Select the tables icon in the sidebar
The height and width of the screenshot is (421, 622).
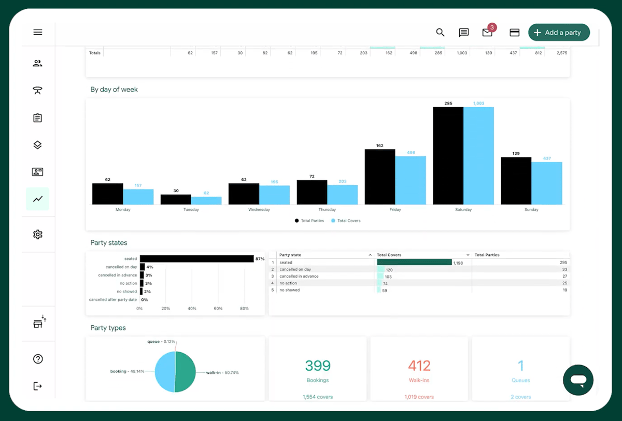pyautogui.click(x=37, y=90)
